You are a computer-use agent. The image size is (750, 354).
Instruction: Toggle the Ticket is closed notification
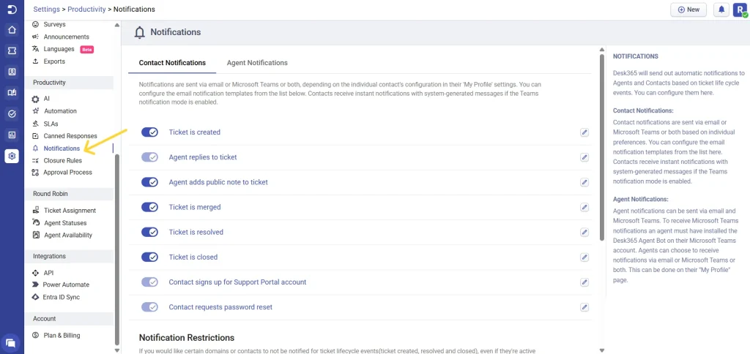(149, 257)
